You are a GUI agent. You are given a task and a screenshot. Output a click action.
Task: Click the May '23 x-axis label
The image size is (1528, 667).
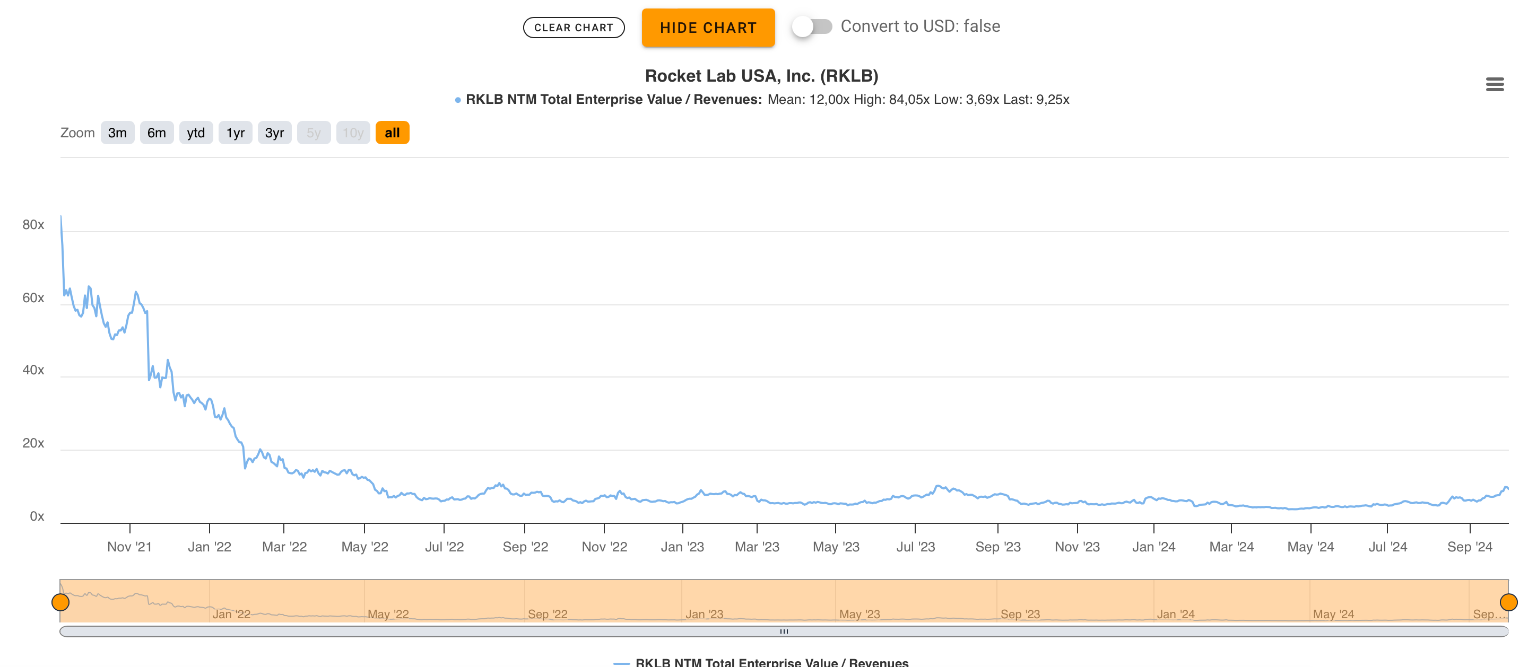[836, 547]
